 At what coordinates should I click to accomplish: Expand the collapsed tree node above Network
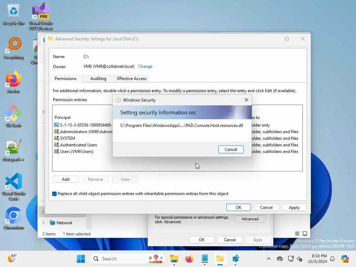[x=43, y=212]
